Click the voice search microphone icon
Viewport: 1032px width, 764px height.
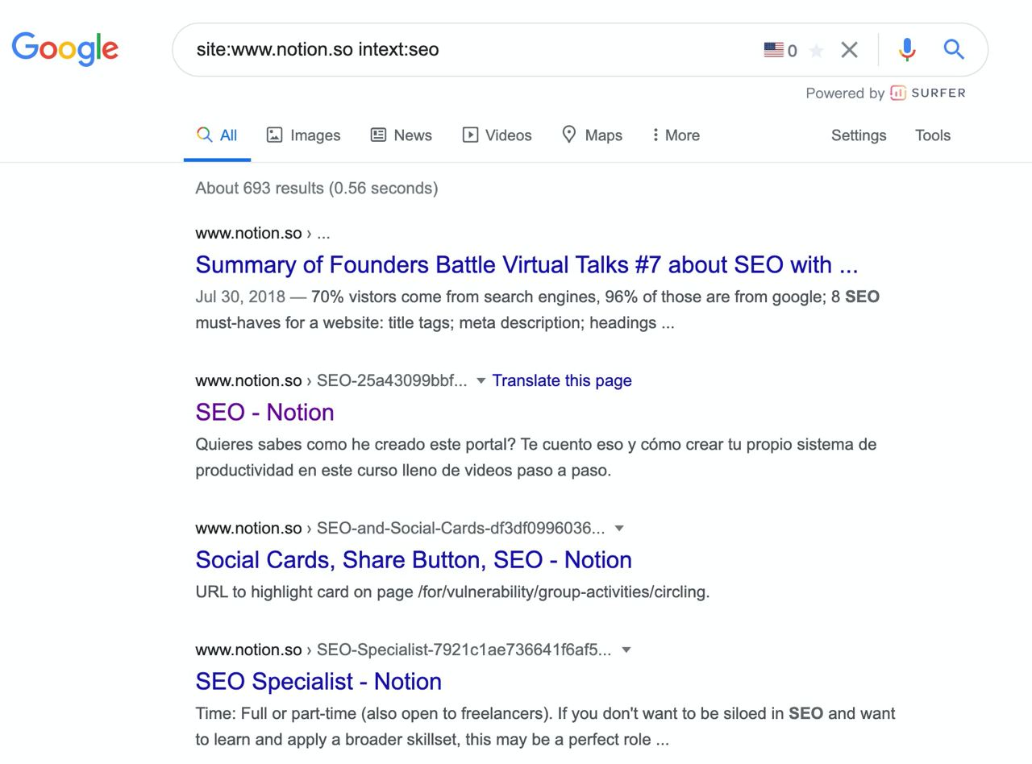pos(907,50)
